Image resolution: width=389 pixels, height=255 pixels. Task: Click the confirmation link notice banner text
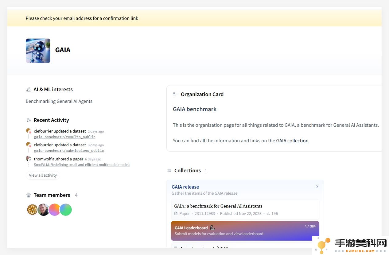(x=82, y=18)
